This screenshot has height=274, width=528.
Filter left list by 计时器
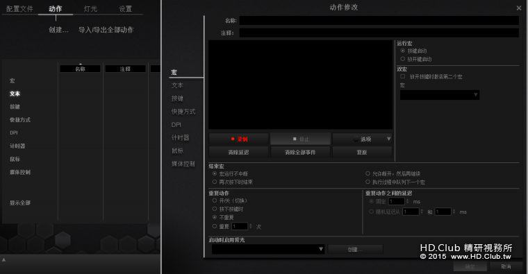[x=17, y=146]
